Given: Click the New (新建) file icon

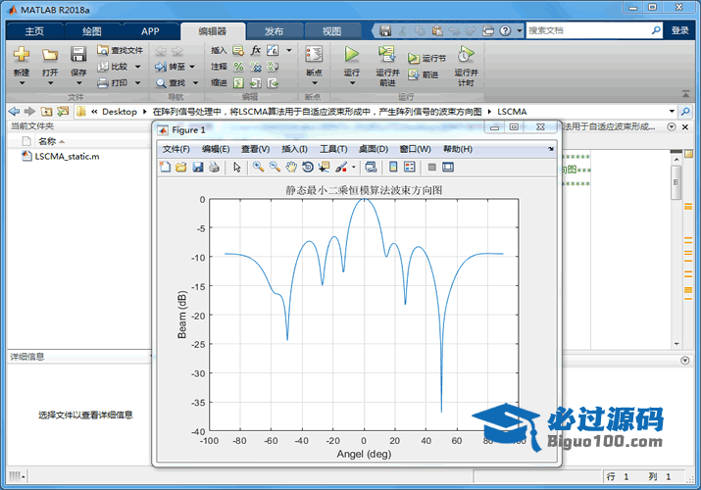Looking at the screenshot, I should point(21,55).
